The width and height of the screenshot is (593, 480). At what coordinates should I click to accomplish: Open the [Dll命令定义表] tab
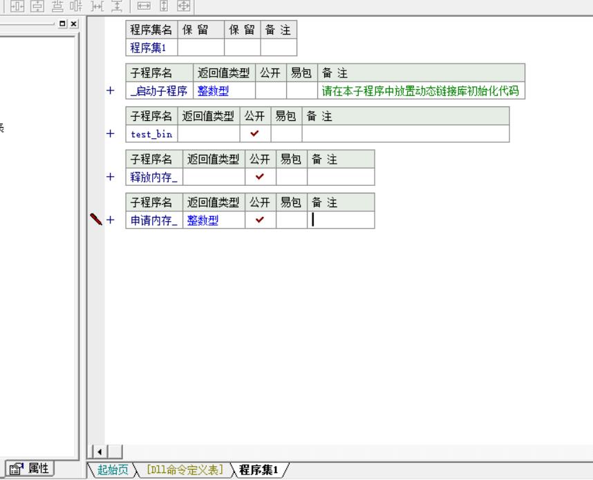pyautogui.click(x=185, y=470)
